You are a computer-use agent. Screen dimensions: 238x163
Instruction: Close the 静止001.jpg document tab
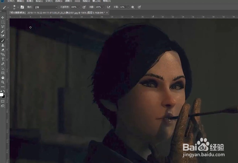(x=107, y=13)
